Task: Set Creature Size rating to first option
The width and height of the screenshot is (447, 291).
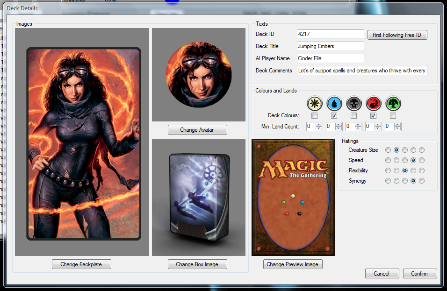Action: [x=388, y=150]
